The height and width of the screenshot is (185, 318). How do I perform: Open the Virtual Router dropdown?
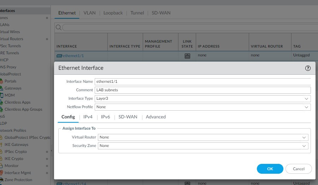304,137
